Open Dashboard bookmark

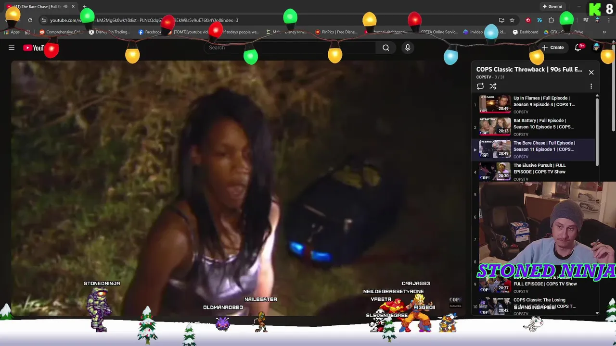click(x=526, y=32)
